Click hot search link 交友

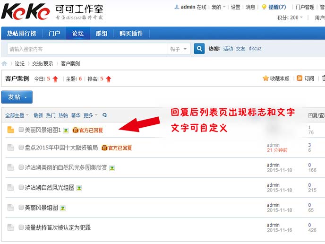click(240, 49)
